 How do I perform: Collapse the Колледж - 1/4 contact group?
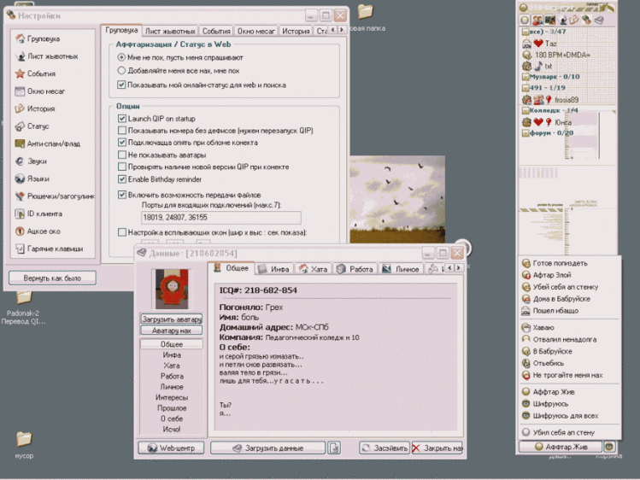click(x=526, y=110)
